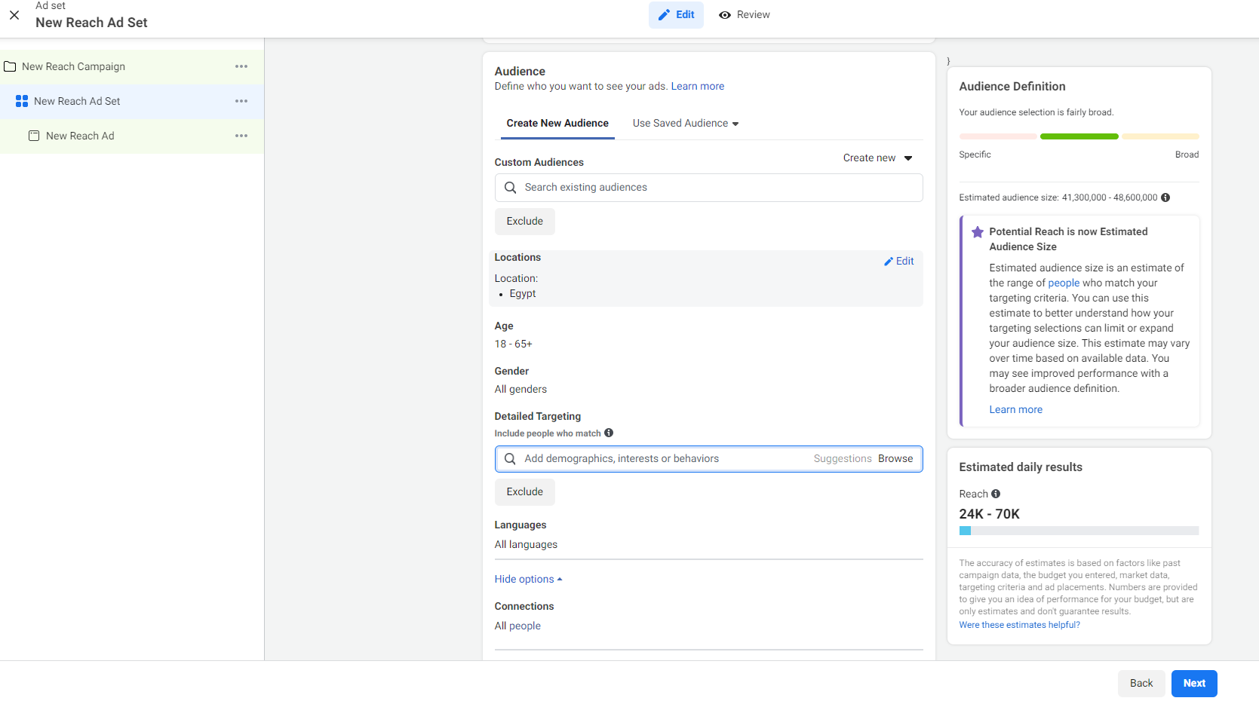Select New Reach Ad in the tree
The height and width of the screenshot is (704, 1259).
(x=132, y=136)
